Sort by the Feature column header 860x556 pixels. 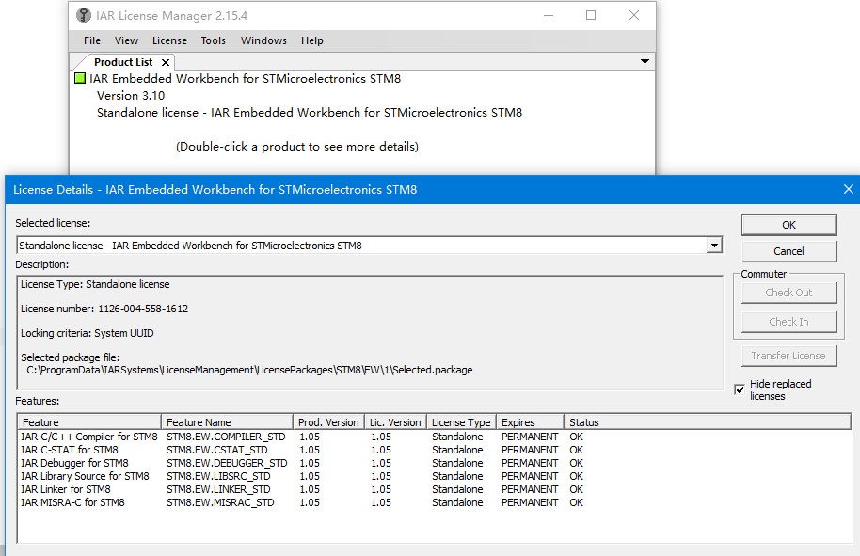coord(89,422)
